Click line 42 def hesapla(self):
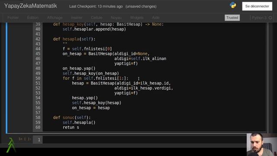277x156 pixels. (74, 39)
